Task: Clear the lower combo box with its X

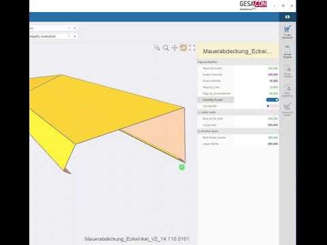Action: [x=74, y=36]
